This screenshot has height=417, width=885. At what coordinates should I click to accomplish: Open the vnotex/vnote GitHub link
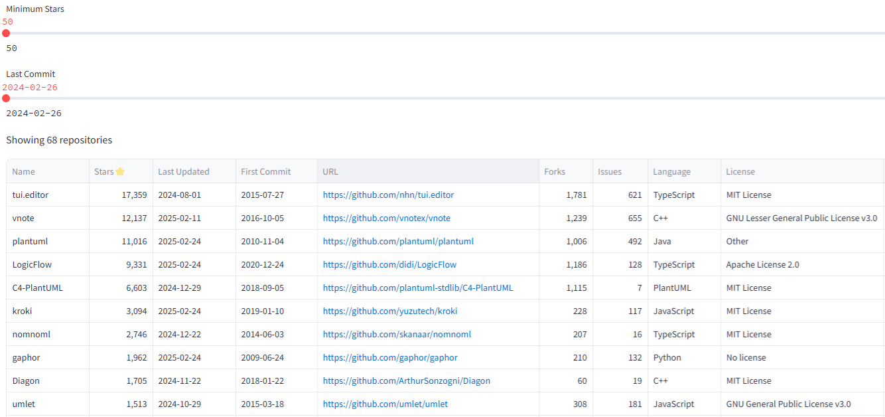(x=387, y=218)
